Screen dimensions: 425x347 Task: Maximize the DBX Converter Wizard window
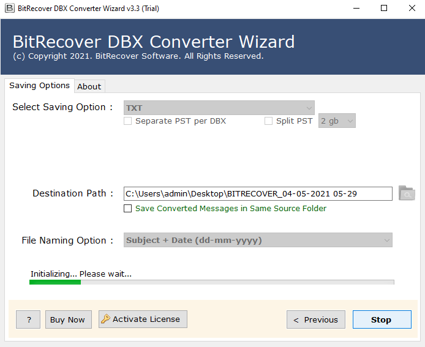click(384, 8)
